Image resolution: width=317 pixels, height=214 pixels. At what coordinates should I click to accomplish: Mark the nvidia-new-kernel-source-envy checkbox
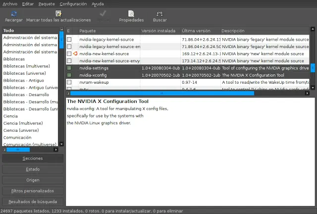tap(69, 60)
